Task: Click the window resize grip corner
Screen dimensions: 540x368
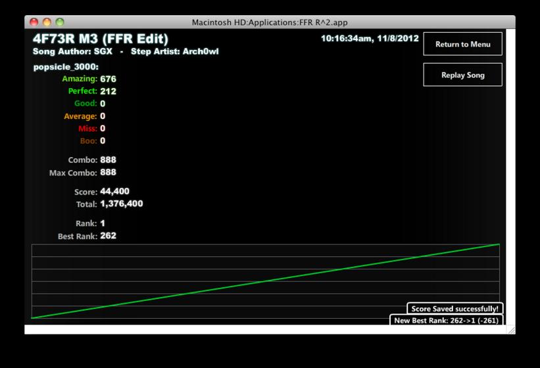Action: click(512, 330)
